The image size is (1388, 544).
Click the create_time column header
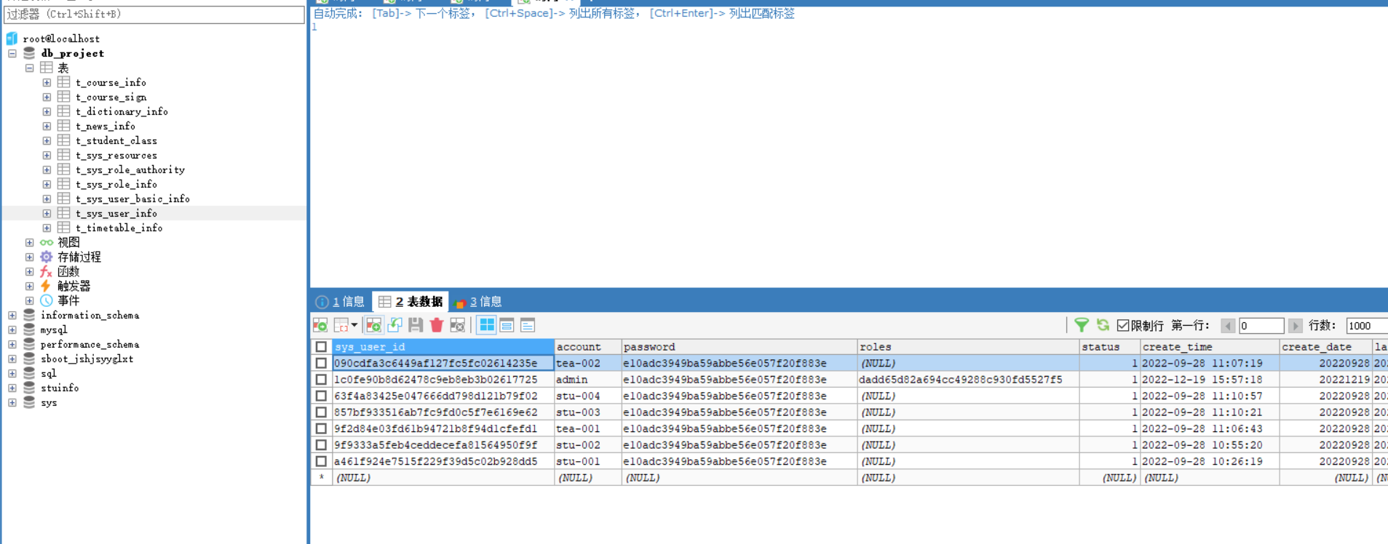point(1210,347)
